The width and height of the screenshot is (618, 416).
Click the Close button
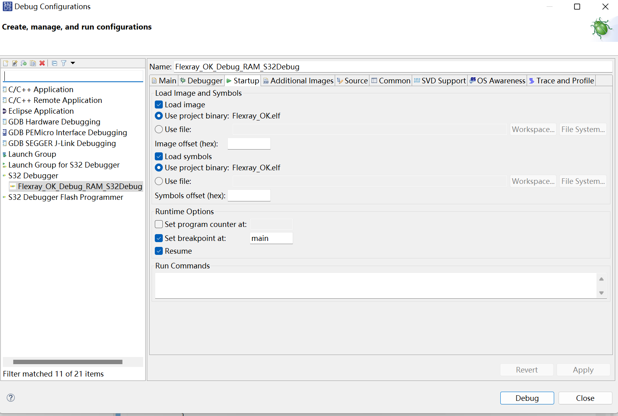point(585,398)
